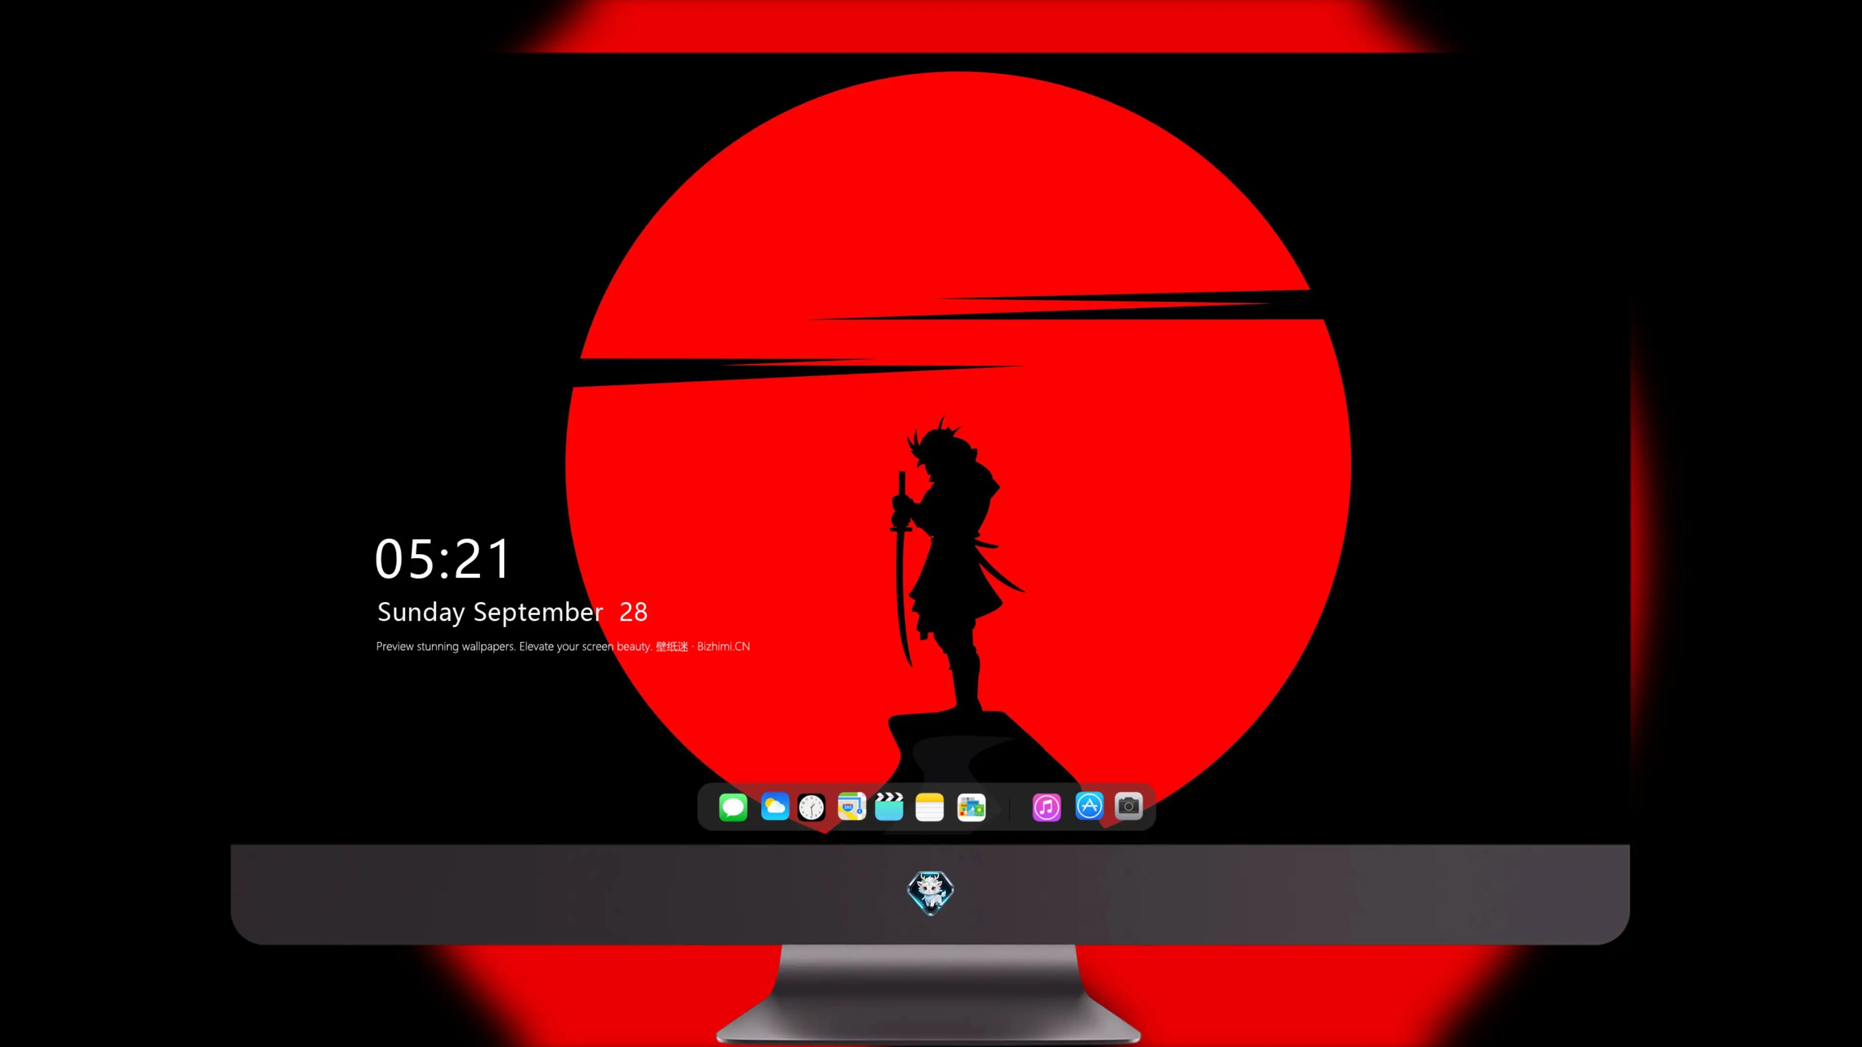1862x1047 pixels.
Task: Open the colorful cards app icon in dock
Action: 971,807
